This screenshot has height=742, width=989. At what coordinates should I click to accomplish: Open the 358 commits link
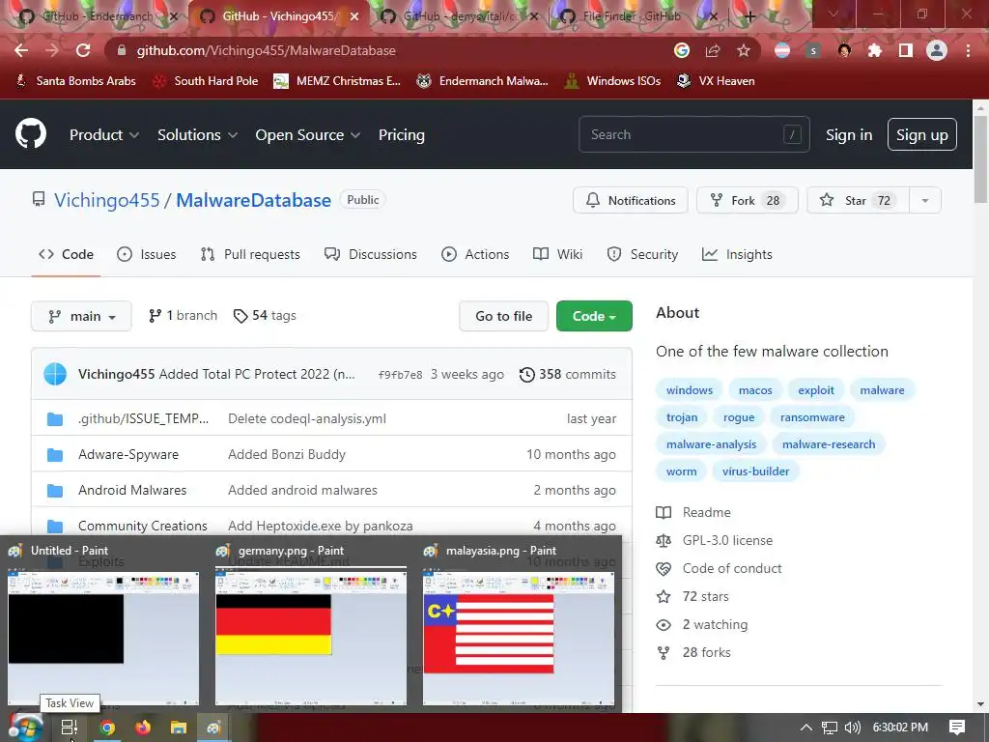pos(568,374)
